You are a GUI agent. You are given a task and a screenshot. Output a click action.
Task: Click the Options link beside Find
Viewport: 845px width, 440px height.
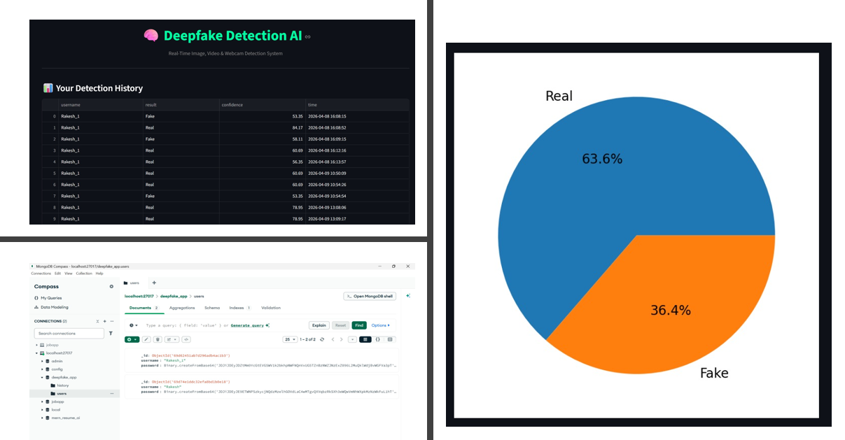tap(380, 325)
